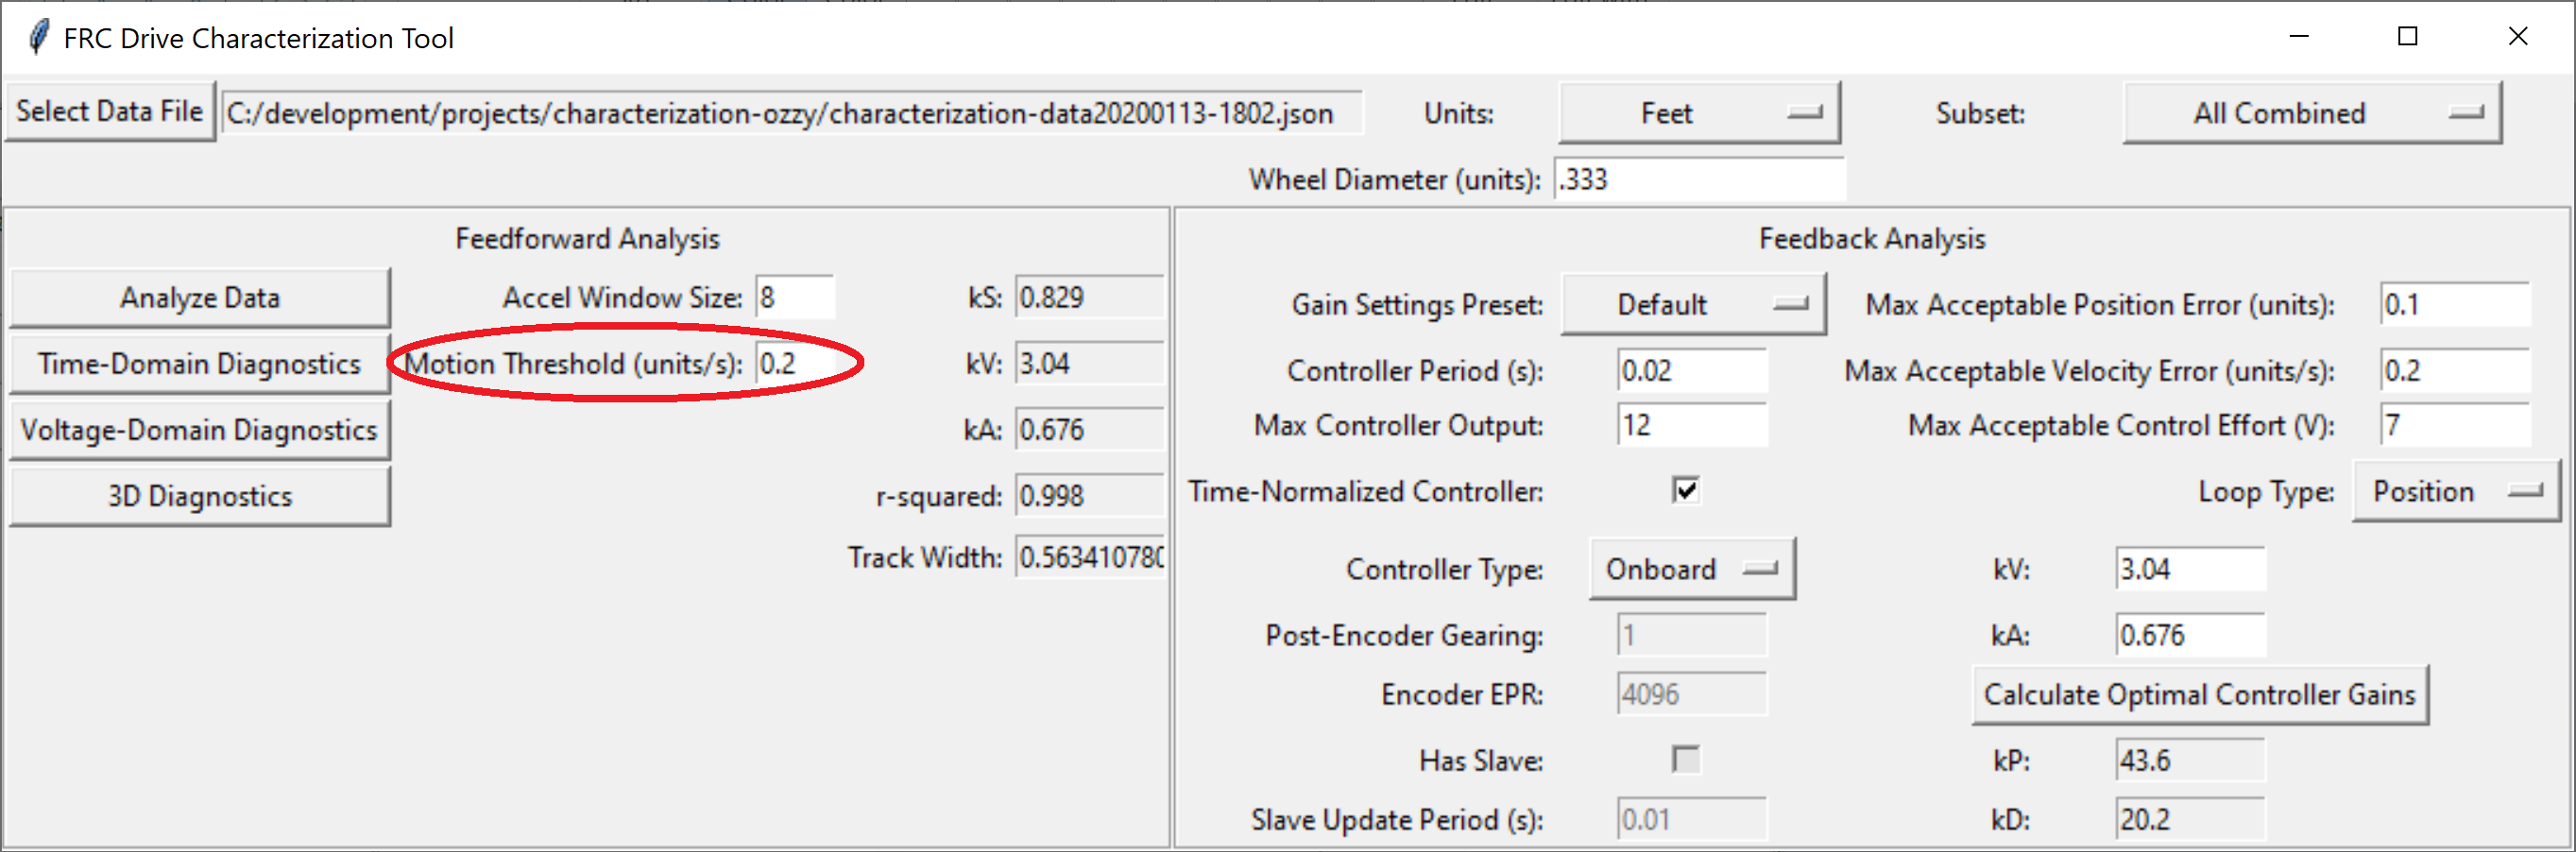Open the 3D Diagnostics view
This screenshot has height=852, width=2576.
199,495
